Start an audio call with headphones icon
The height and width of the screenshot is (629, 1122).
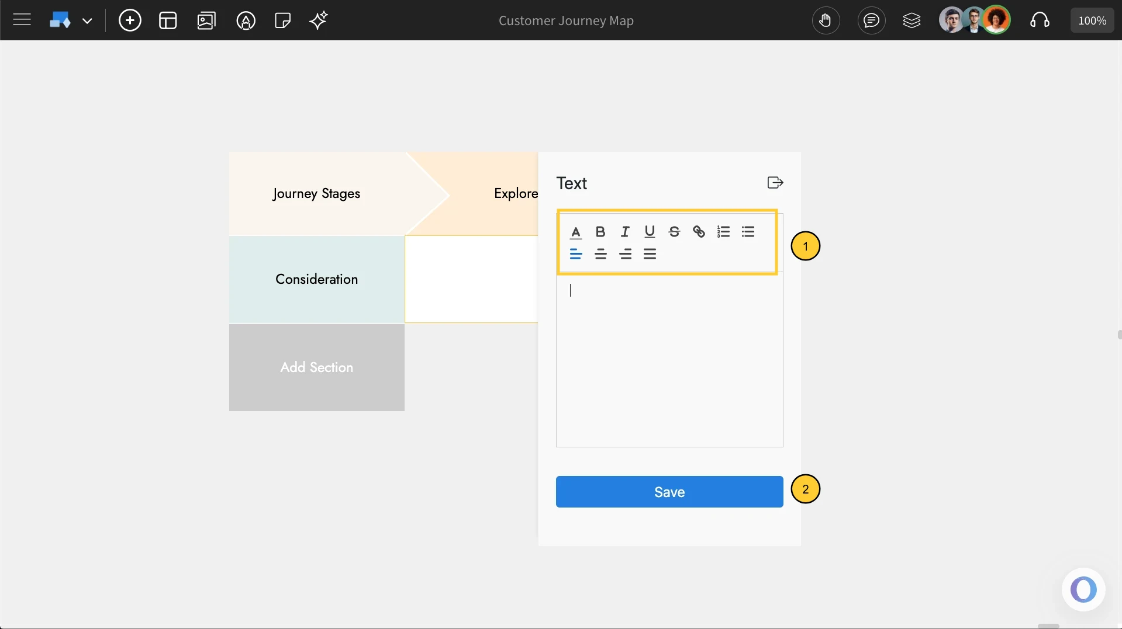(x=1041, y=20)
